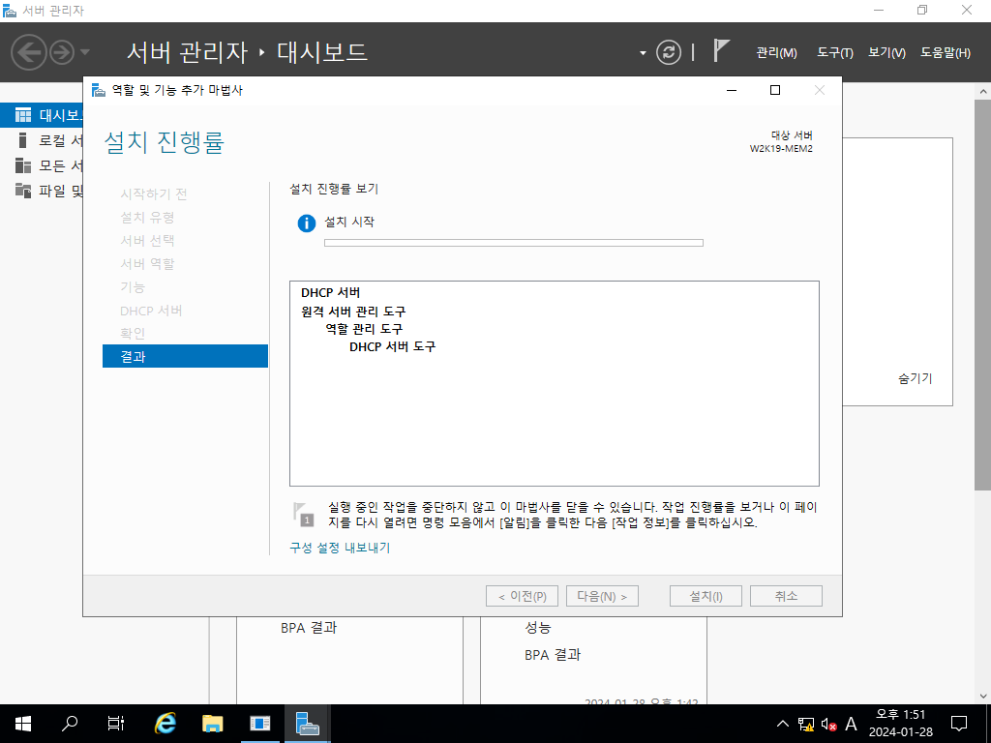991x743 pixels.
Task: Click the flag notification icon in wizard note
Action: (303, 515)
